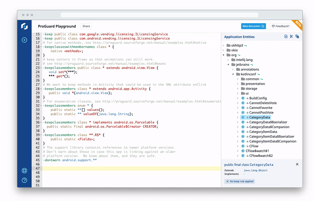Click the green arrow marker next to org
315x201 pixels.
[239, 55]
